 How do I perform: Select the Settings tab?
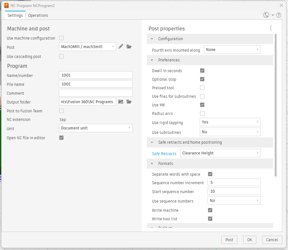(15, 15)
